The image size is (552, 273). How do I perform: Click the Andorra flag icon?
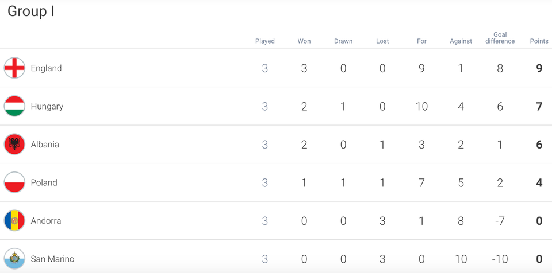tap(14, 221)
